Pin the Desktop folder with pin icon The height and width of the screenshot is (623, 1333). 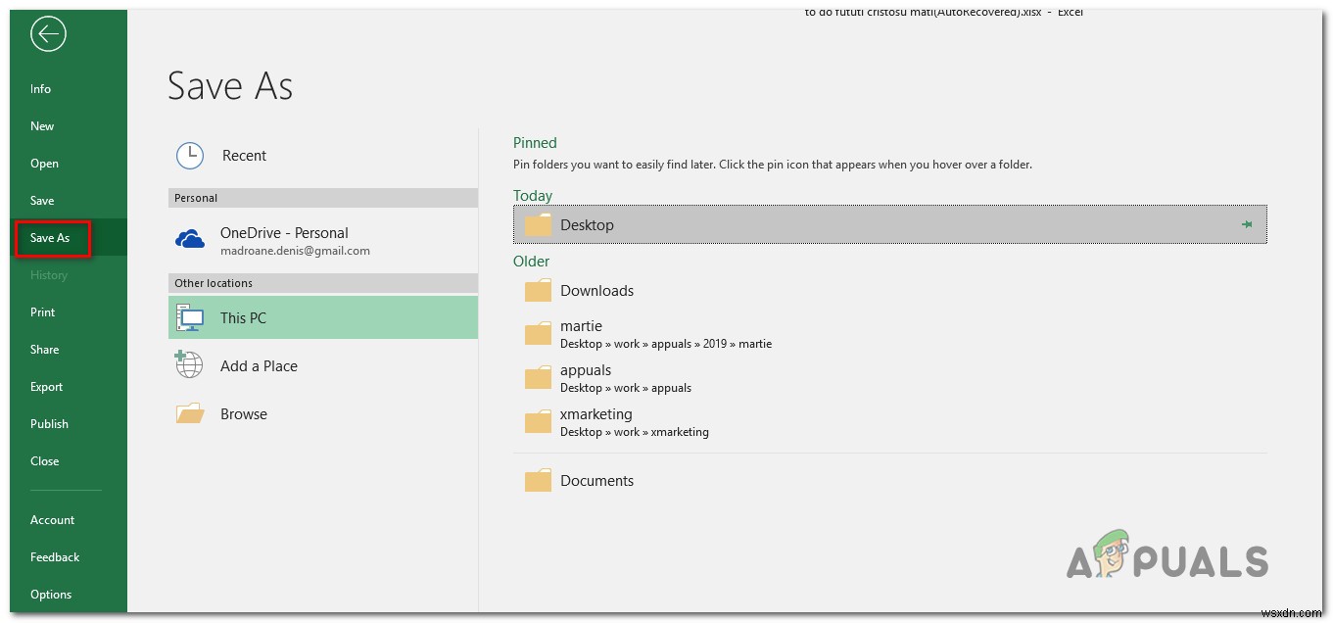click(1247, 224)
